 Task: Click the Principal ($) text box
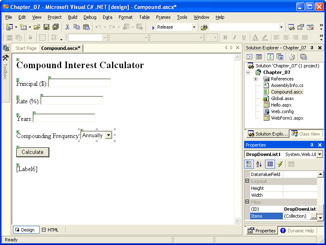[80, 83]
